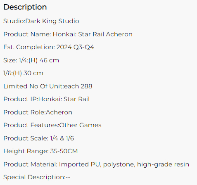197x185 pixels.
Task: Click the '2024 Q3-Q4' completion value
Action: pyautogui.click(x=75, y=47)
